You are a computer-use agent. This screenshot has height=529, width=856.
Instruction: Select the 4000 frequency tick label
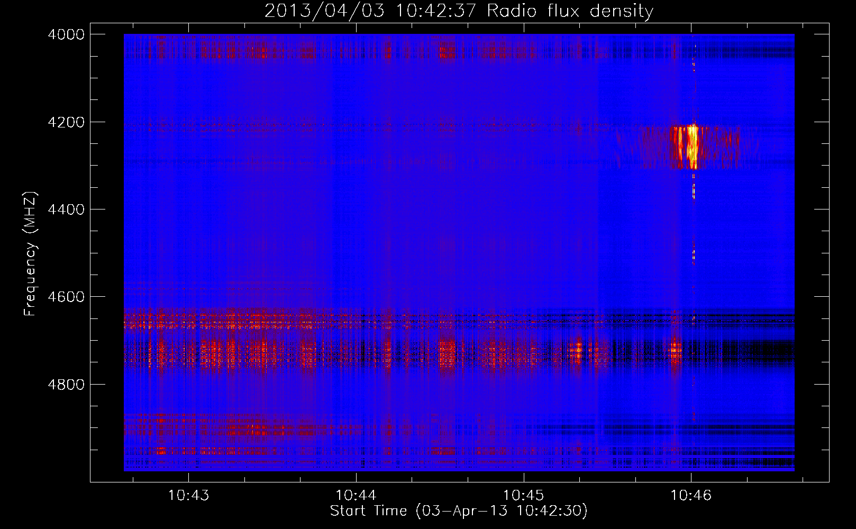pyautogui.click(x=66, y=34)
